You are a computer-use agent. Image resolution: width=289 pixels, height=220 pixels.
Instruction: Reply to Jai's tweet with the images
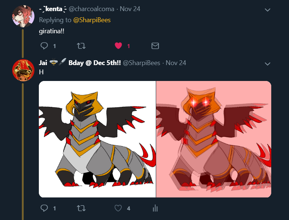(44, 208)
